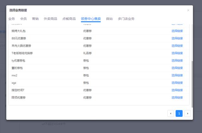Select page 1 in pagination

(179, 113)
